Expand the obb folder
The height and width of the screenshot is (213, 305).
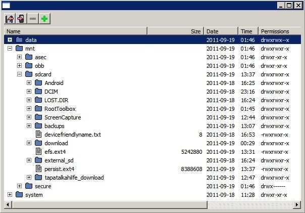(19, 65)
